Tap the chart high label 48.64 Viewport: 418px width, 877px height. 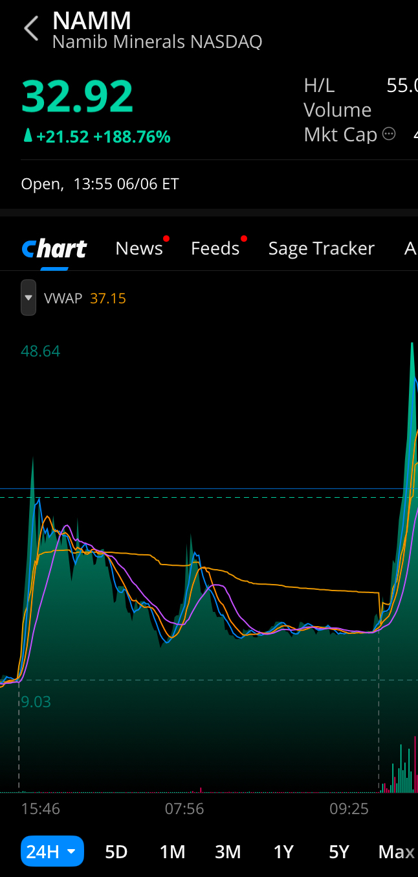[40, 351]
